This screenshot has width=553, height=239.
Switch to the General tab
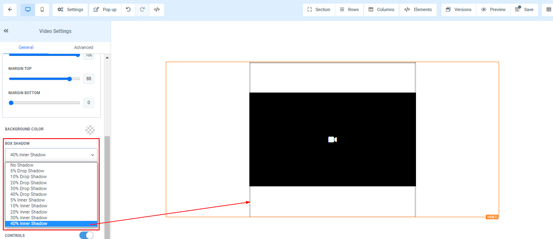point(26,47)
